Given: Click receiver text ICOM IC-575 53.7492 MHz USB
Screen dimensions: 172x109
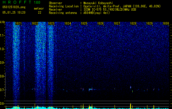Looking at the screenshot, I should pos(110,10).
